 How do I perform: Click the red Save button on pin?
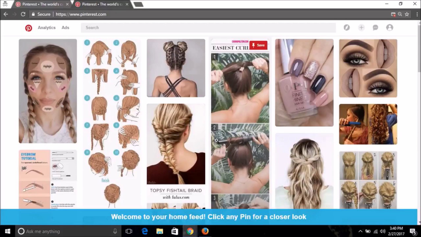pos(258,45)
